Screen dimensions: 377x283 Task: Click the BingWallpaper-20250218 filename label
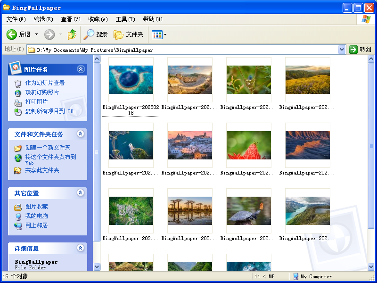(131, 110)
